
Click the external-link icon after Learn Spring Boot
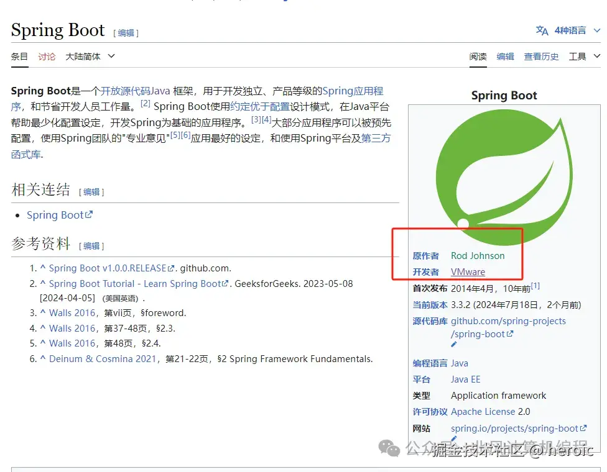pos(225,283)
